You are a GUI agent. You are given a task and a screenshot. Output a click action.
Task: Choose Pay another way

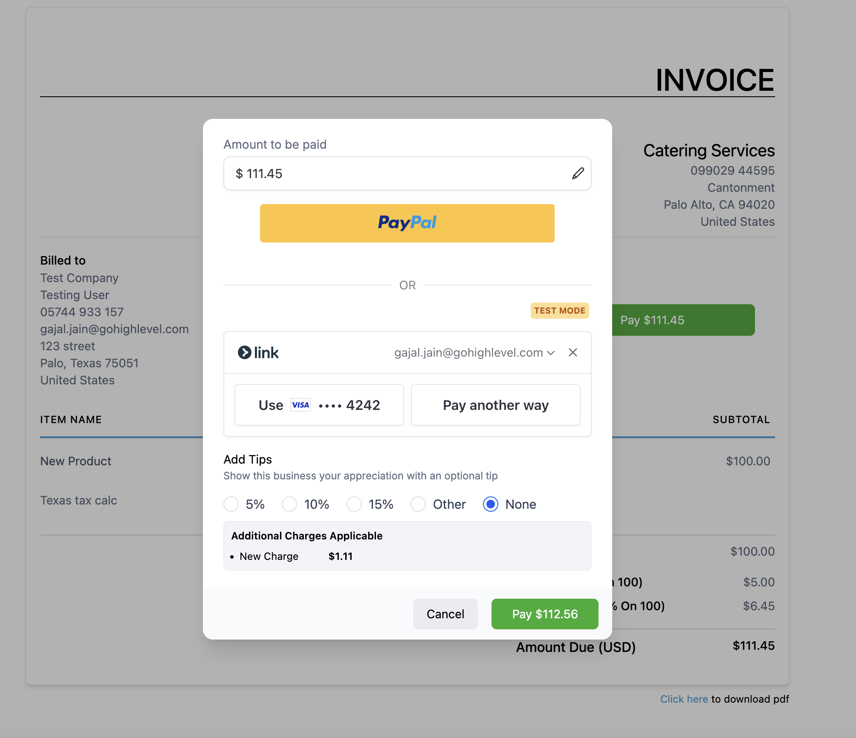point(495,405)
